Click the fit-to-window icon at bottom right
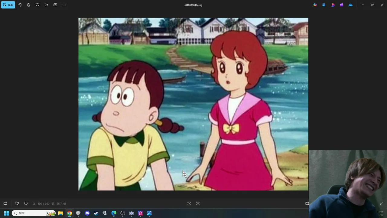The height and width of the screenshot is (218, 387). [307, 203]
